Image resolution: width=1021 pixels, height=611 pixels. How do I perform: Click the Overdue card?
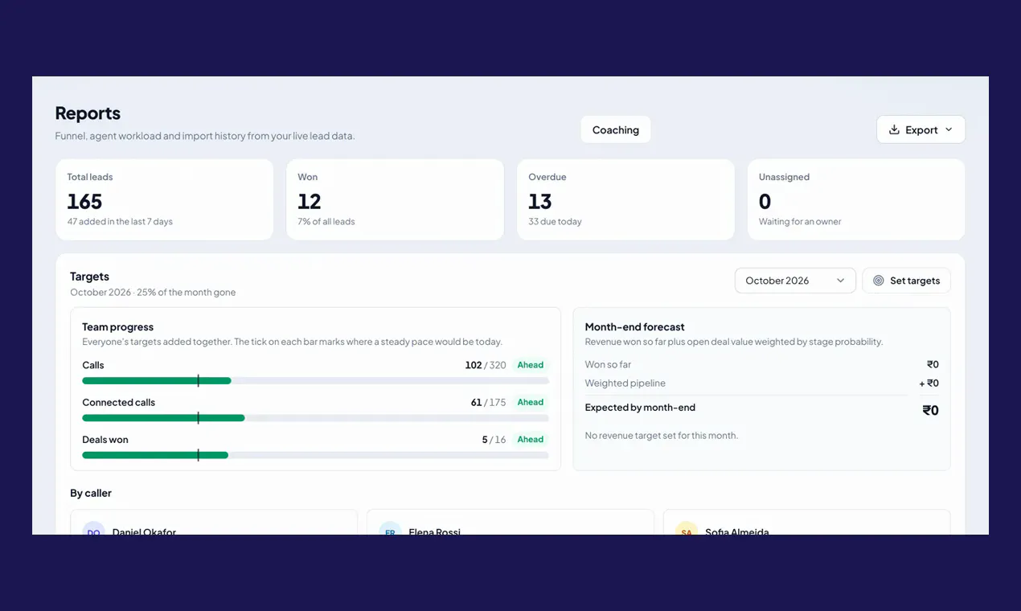[x=625, y=199]
